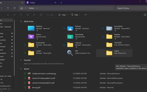The height and width of the screenshot is (92, 147).
Task: Open the Filter dropdown
Action: [76, 15]
